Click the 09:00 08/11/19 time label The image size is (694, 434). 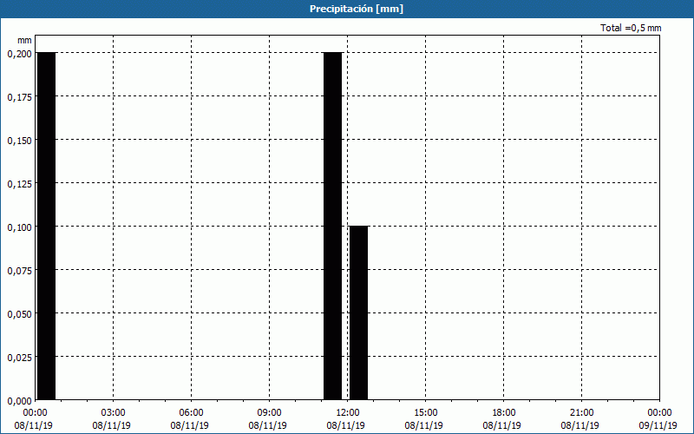268,419
